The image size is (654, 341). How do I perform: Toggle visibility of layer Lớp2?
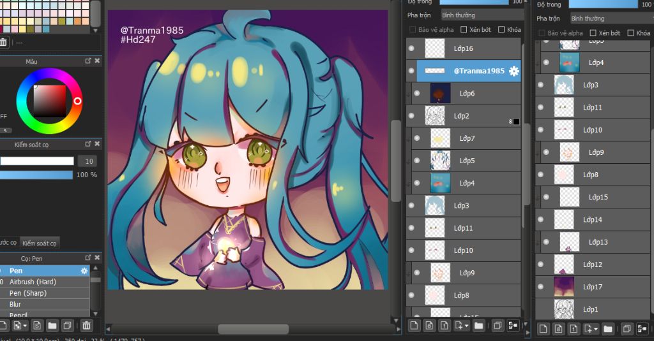pyautogui.click(x=411, y=116)
